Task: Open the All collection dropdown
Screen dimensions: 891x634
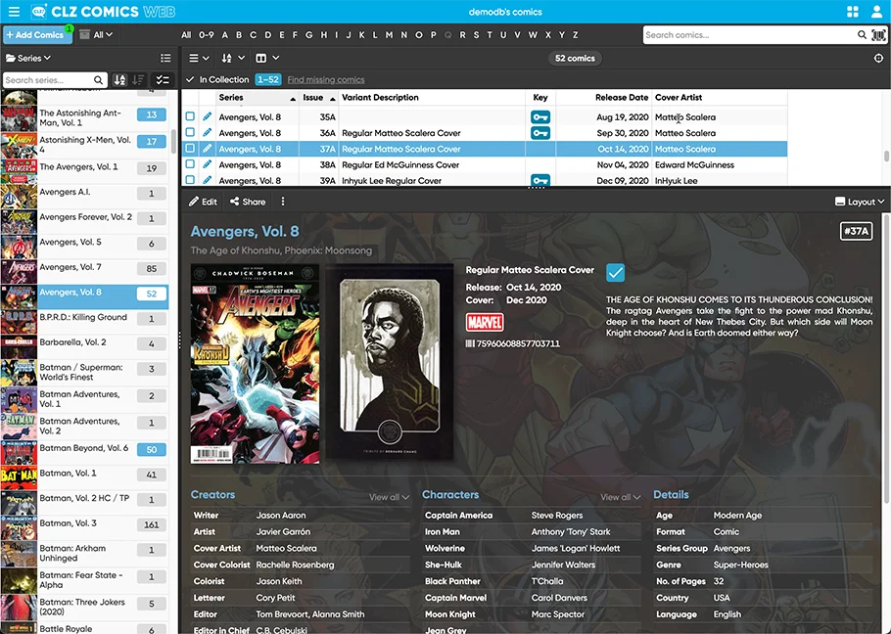Action: point(96,34)
